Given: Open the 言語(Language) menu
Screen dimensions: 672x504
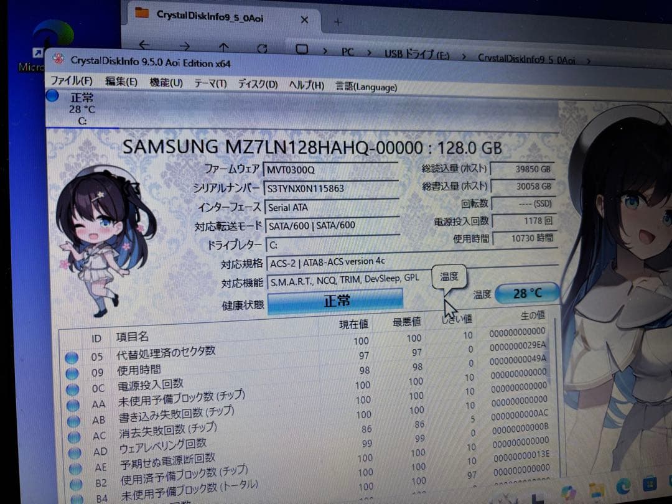Looking at the screenshot, I should pos(366,86).
